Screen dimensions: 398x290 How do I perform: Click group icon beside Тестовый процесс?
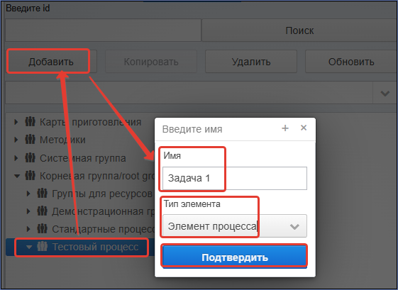tap(42, 247)
